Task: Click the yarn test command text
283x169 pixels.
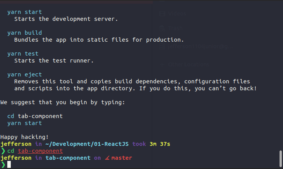Action: coord(23,54)
